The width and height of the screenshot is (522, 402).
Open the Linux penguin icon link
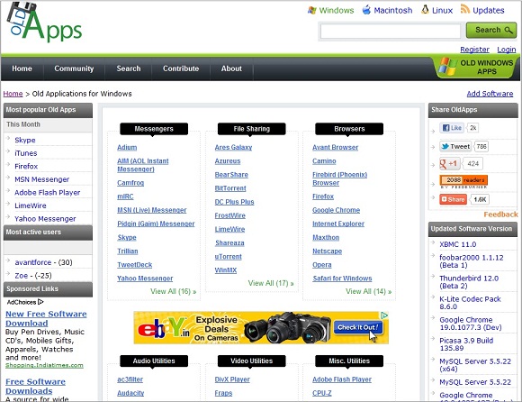click(x=425, y=9)
